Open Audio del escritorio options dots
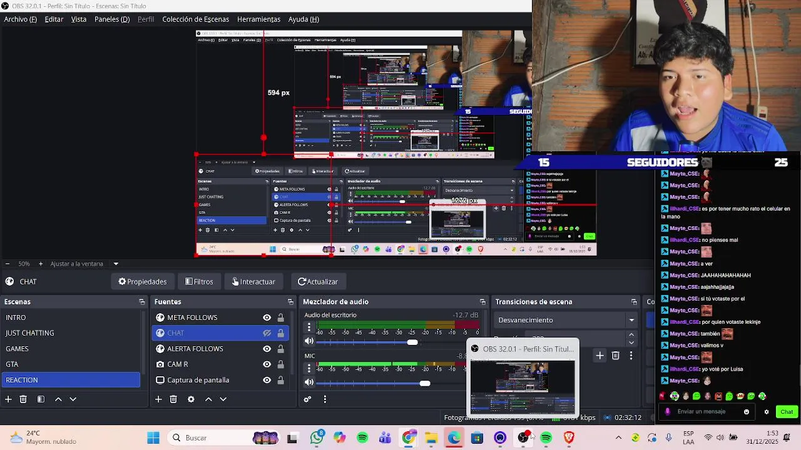801x450 pixels. (x=309, y=327)
